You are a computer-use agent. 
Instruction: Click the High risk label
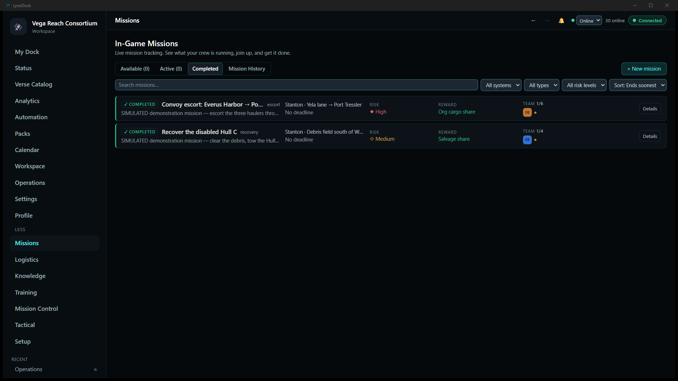[378, 112]
